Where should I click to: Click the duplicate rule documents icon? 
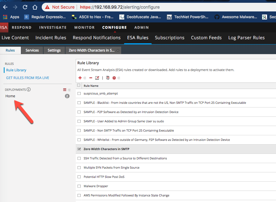(x=108, y=78)
